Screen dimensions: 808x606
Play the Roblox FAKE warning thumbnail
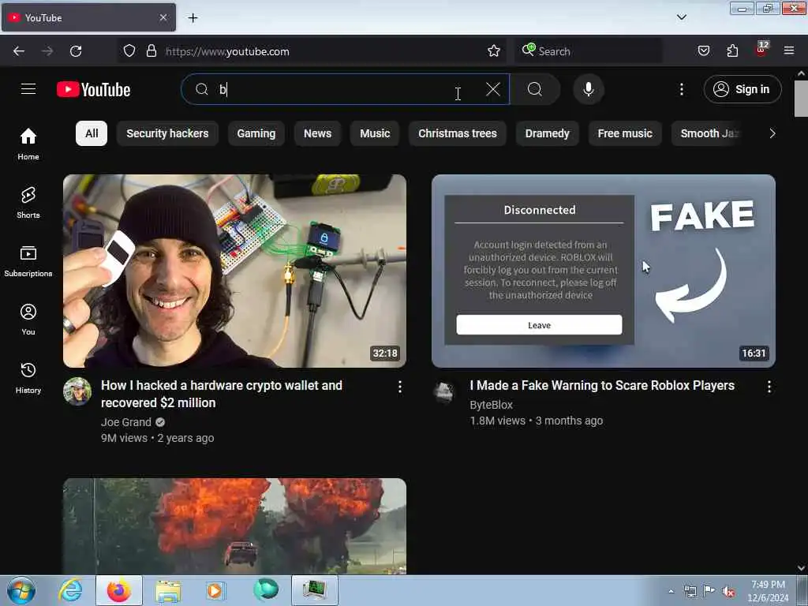[x=604, y=271]
